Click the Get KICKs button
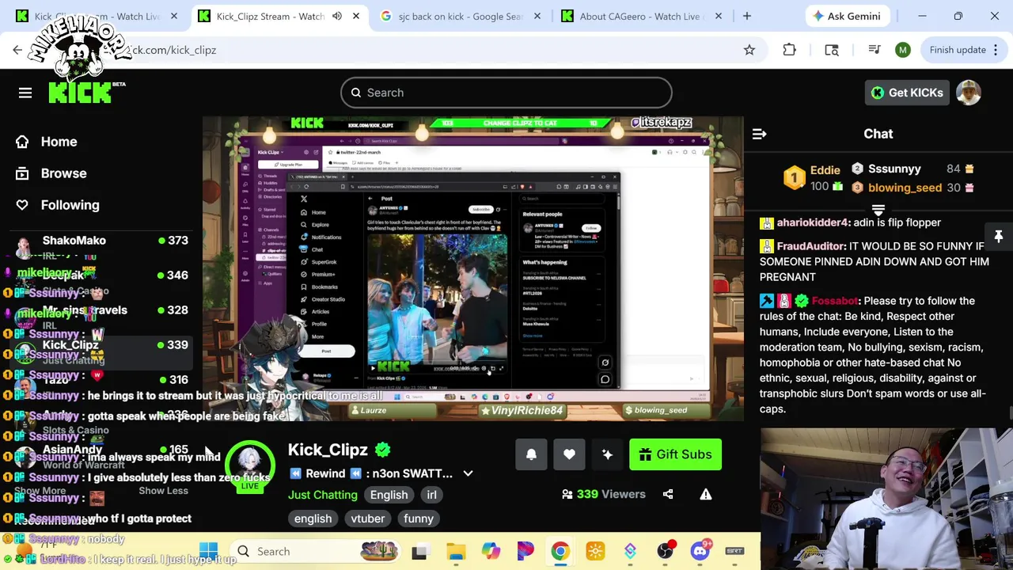 [907, 93]
